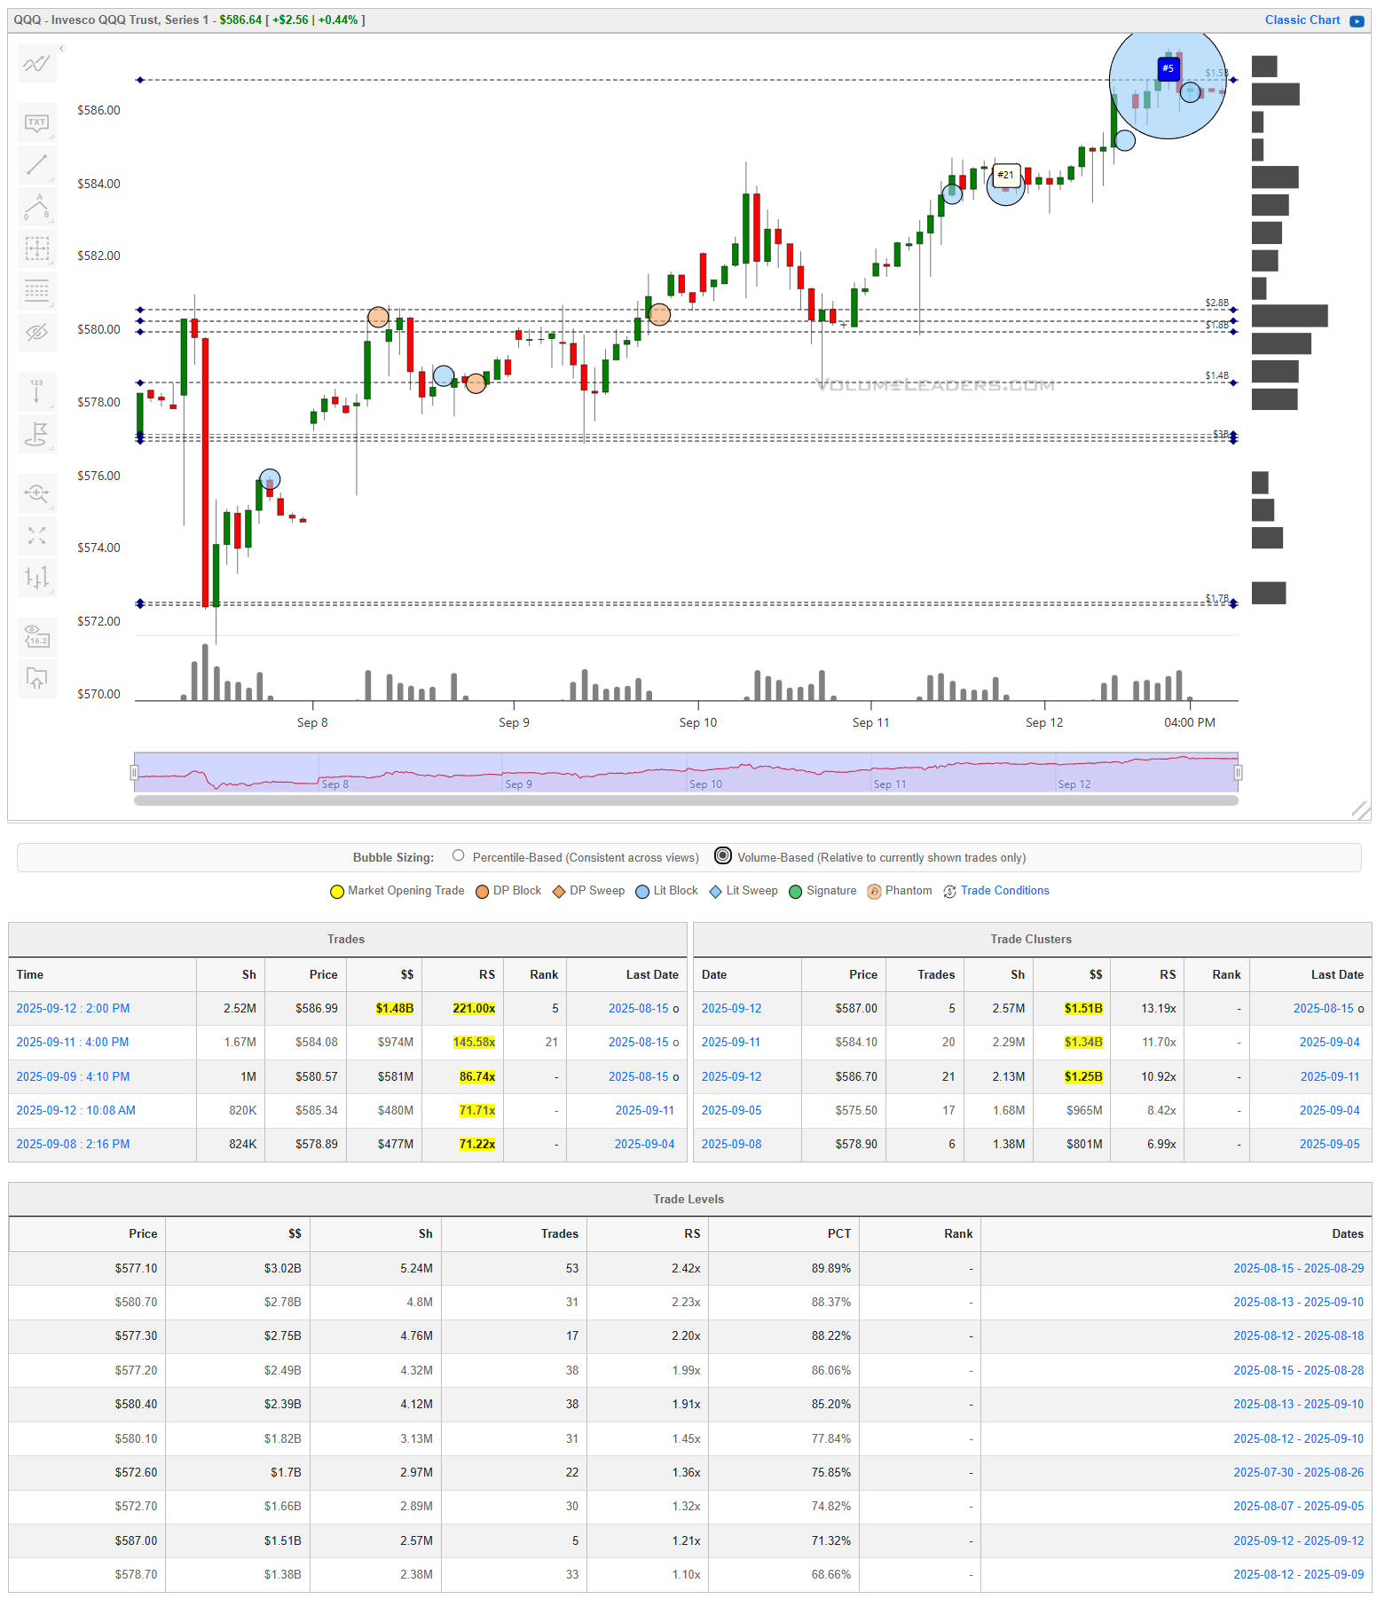Toggle hide drawings crossed-eye icon
The image size is (1377, 1607).
click(36, 332)
